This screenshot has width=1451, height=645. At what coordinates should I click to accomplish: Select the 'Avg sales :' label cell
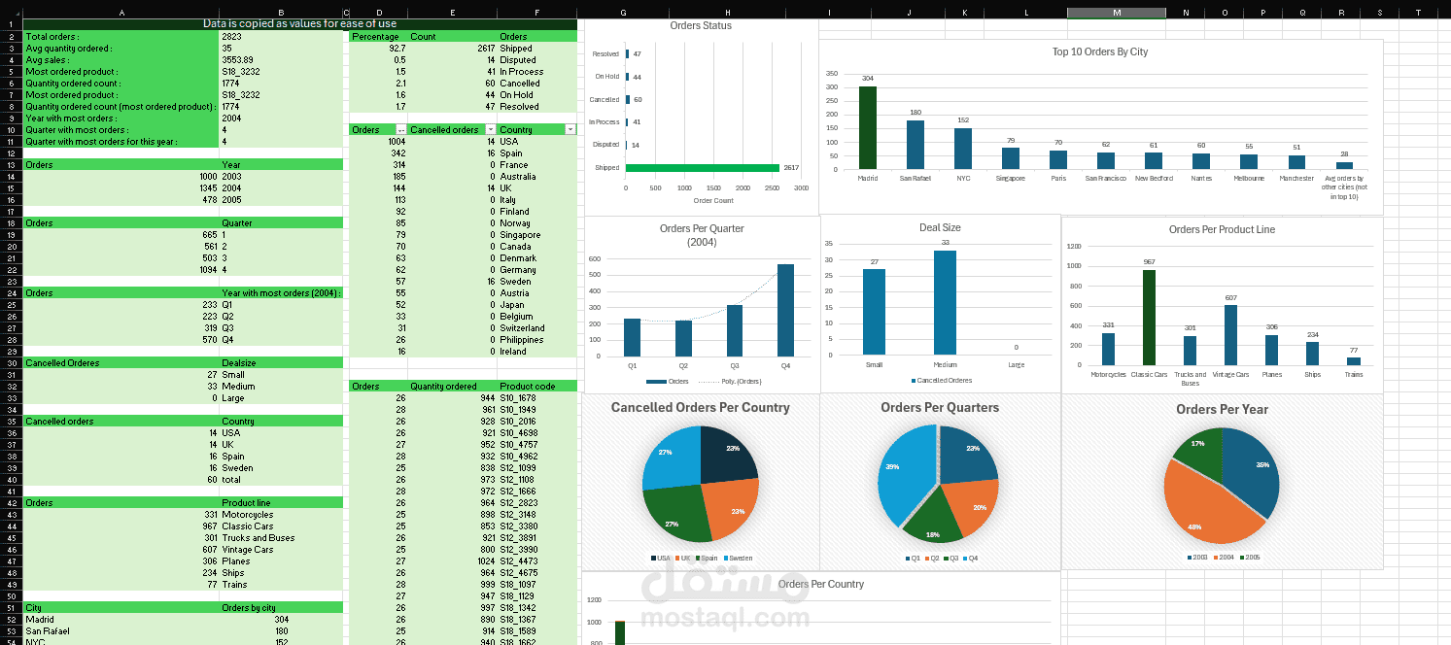(121, 60)
